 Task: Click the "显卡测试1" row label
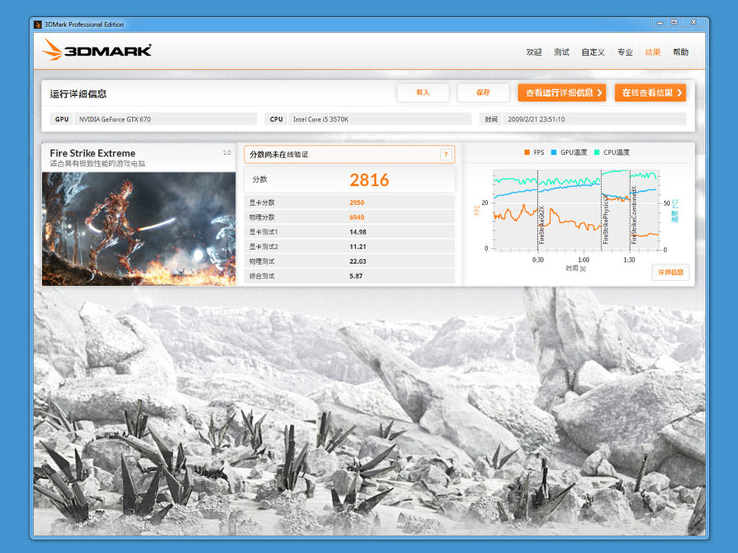(x=263, y=232)
